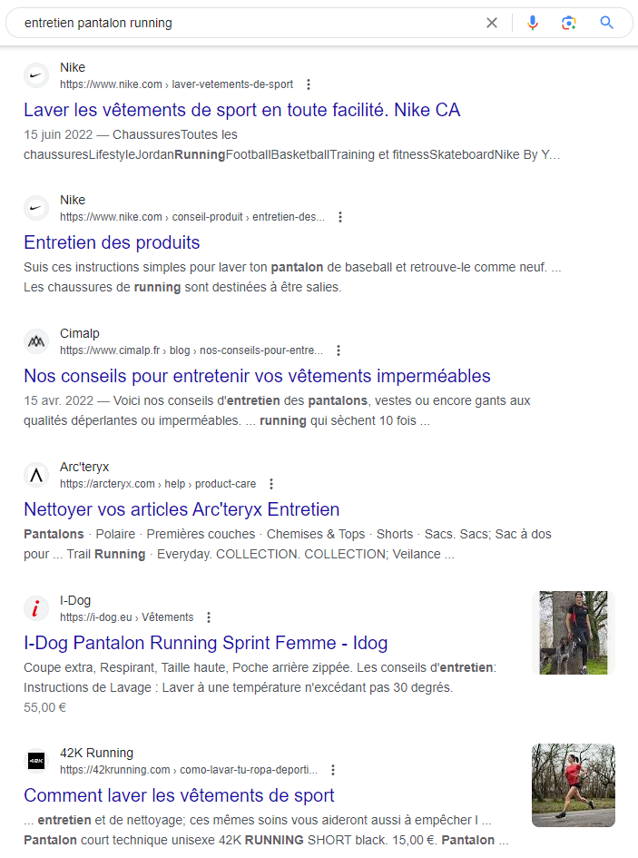Viewport: 638px width, 858px height.
Task: Open more options for Arc'teryx result
Action: coord(271,484)
